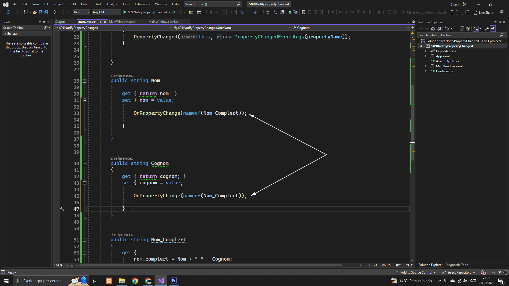Toggle pin on UnirNom.cs tab

click(x=100, y=22)
